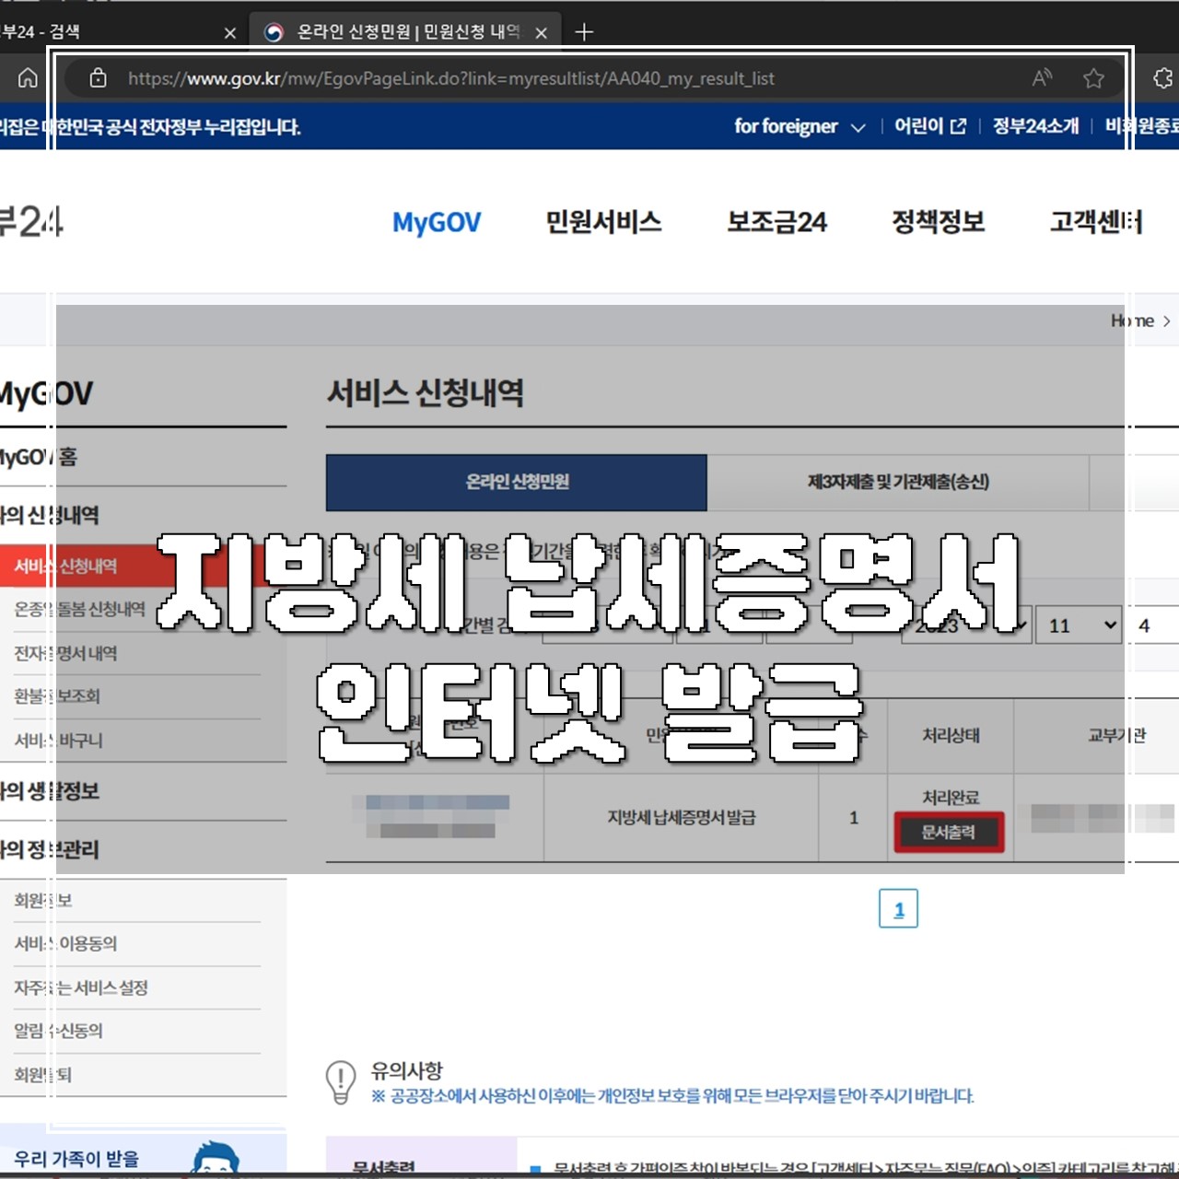The height and width of the screenshot is (1179, 1179).
Task: Click the 문서출력 button
Action: 949,833
